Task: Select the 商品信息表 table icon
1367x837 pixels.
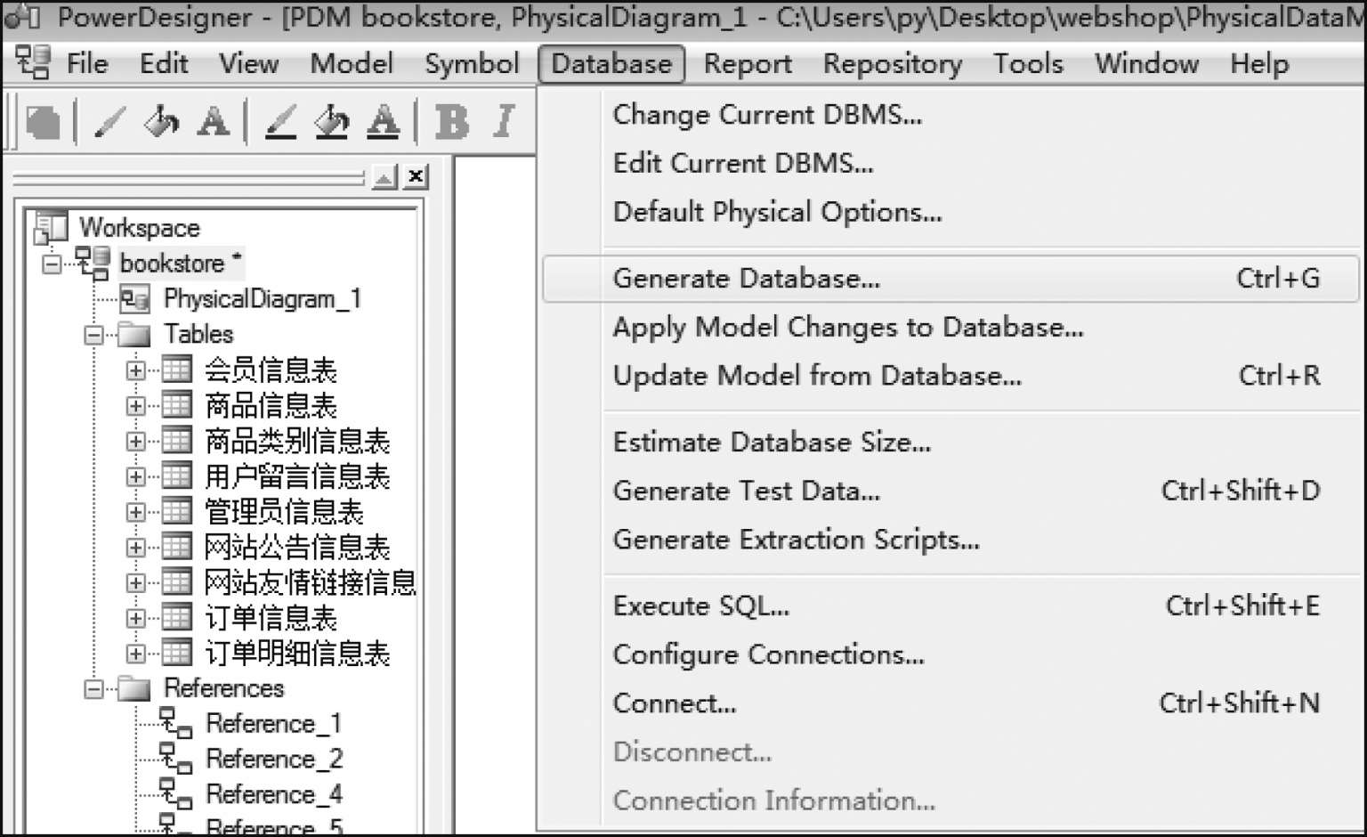Action: click(177, 405)
